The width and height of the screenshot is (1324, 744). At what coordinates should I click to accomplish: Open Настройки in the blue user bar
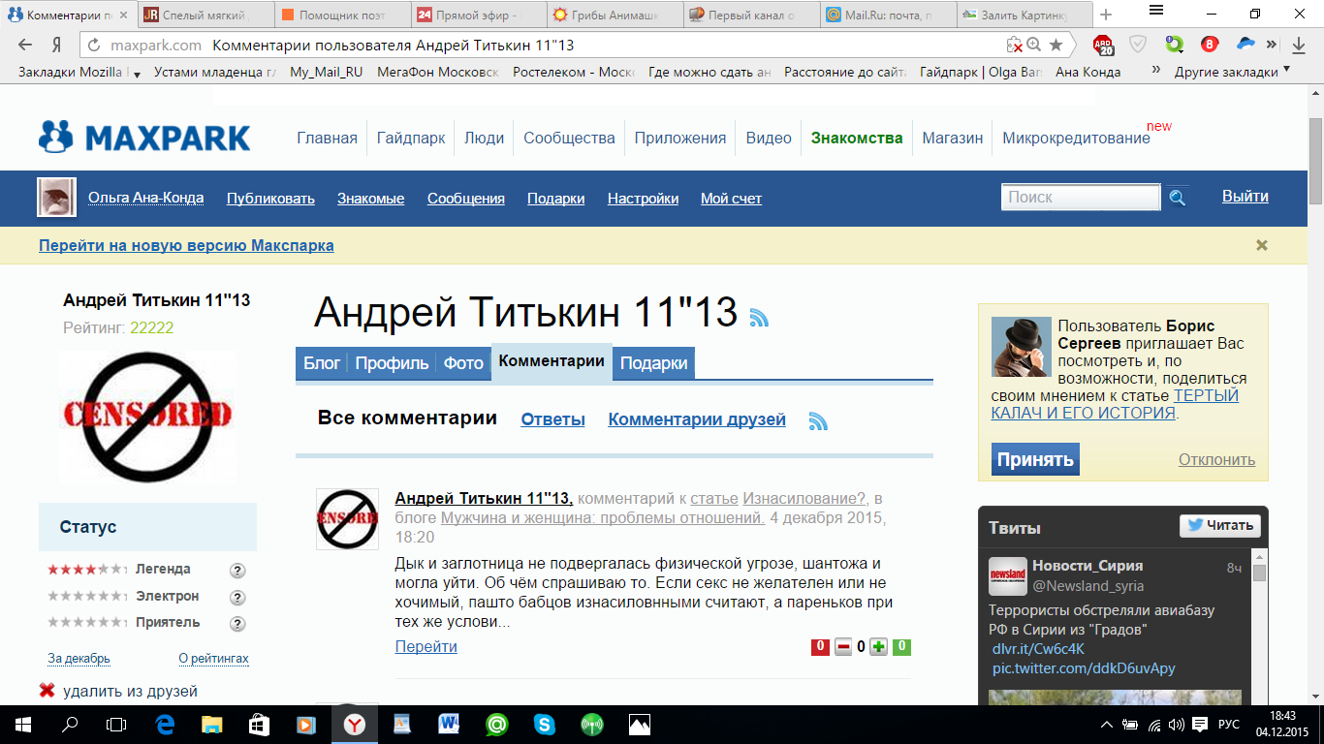[643, 198]
